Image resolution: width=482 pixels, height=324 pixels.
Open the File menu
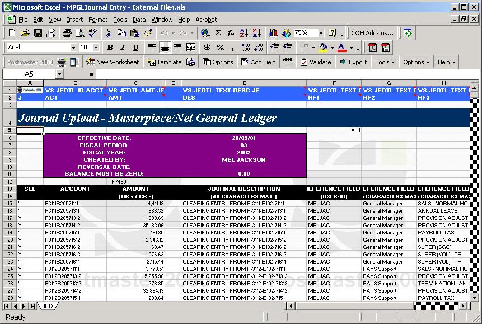point(23,20)
